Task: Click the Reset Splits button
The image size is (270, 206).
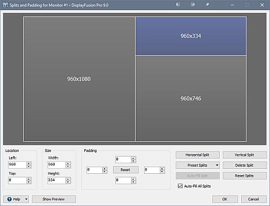Action: [x=245, y=176]
